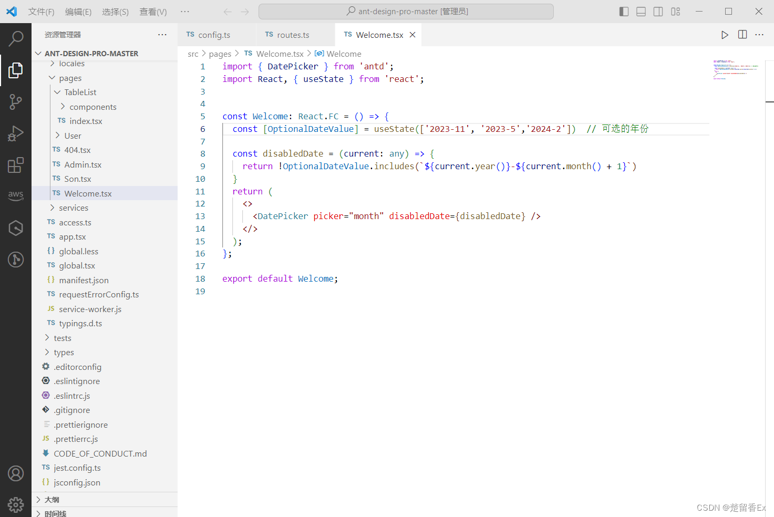Image resolution: width=774 pixels, height=517 pixels.
Task: Run the current file with the play button
Action: [725, 34]
